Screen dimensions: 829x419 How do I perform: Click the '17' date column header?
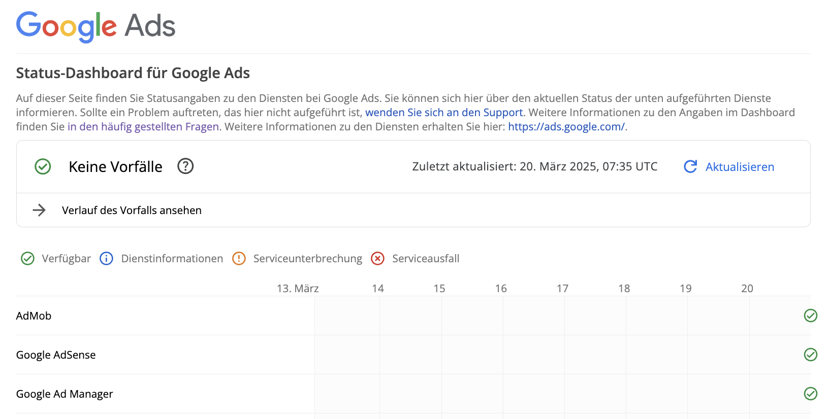point(562,288)
